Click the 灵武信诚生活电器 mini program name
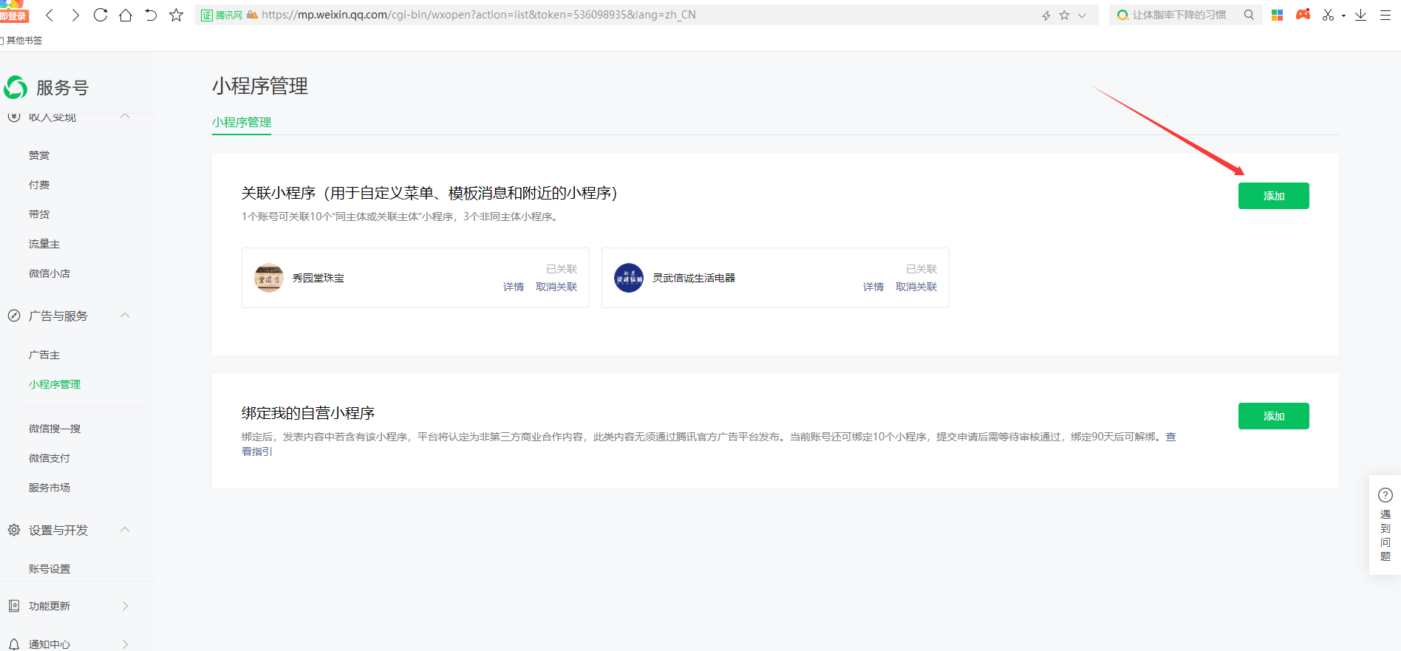The image size is (1401, 651). [694, 278]
